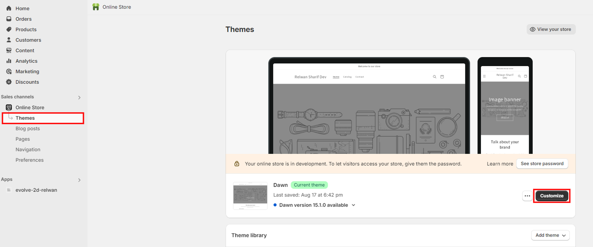Expand the Apps section chevron
This screenshot has height=247, width=593.
[79, 180]
